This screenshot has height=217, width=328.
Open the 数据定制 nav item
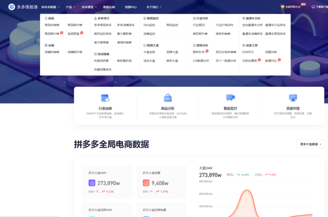109,7
